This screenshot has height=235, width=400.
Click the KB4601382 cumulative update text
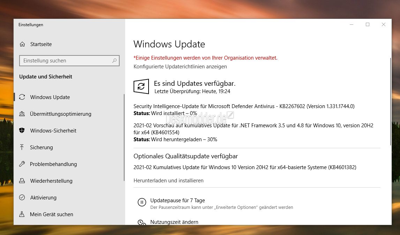click(245, 167)
